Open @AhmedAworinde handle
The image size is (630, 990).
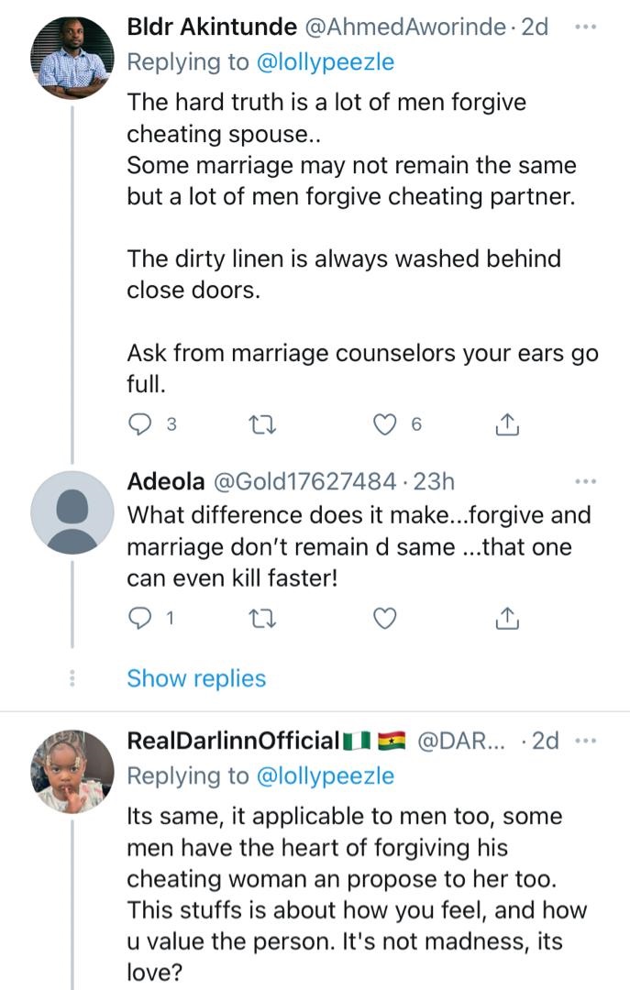(403, 27)
